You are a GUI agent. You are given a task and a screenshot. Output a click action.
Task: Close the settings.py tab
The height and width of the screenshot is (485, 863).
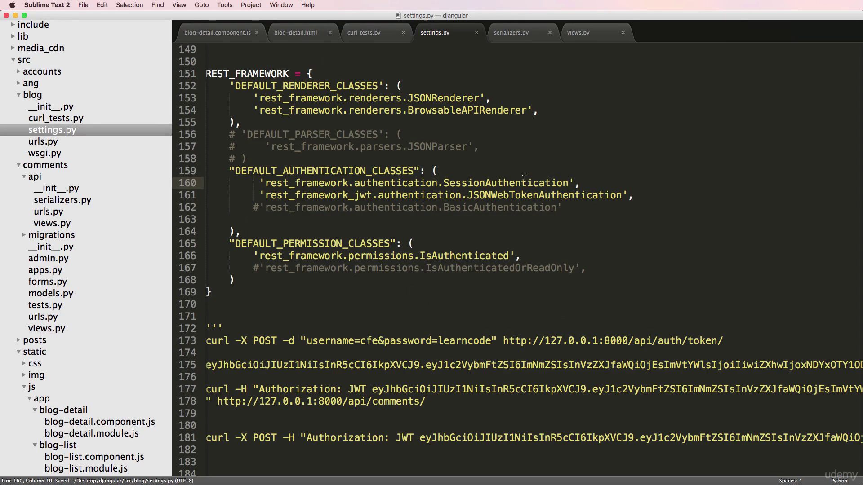tap(476, 32)
